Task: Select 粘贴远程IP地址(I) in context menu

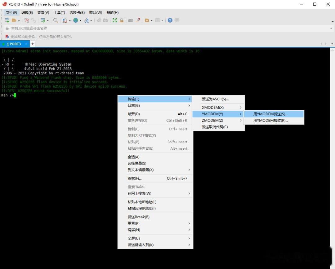Action: pyautogui.click(x=155, y=208)
